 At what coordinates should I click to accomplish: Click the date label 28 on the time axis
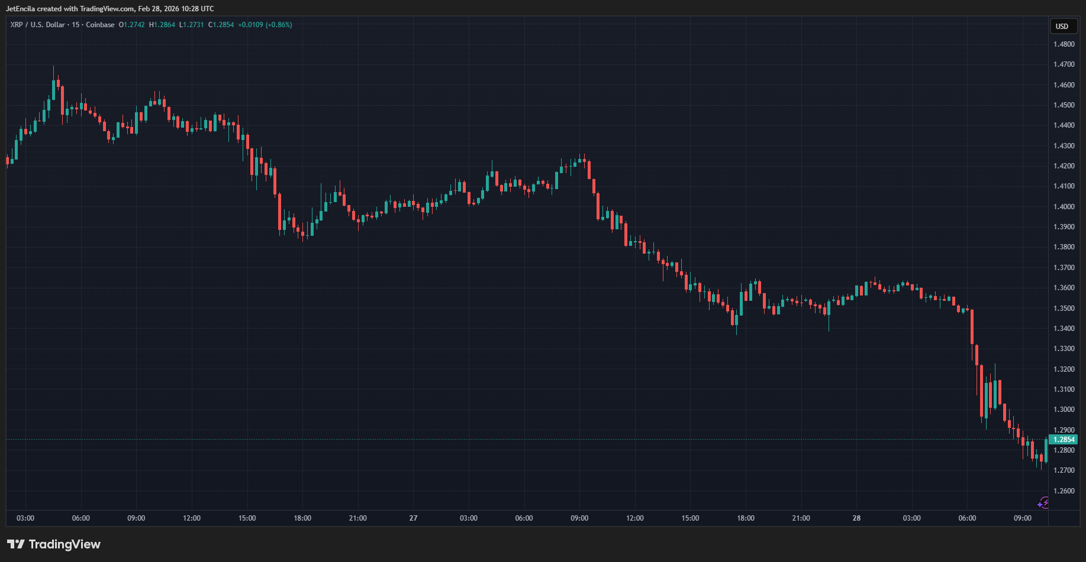(x=856, y=518)
